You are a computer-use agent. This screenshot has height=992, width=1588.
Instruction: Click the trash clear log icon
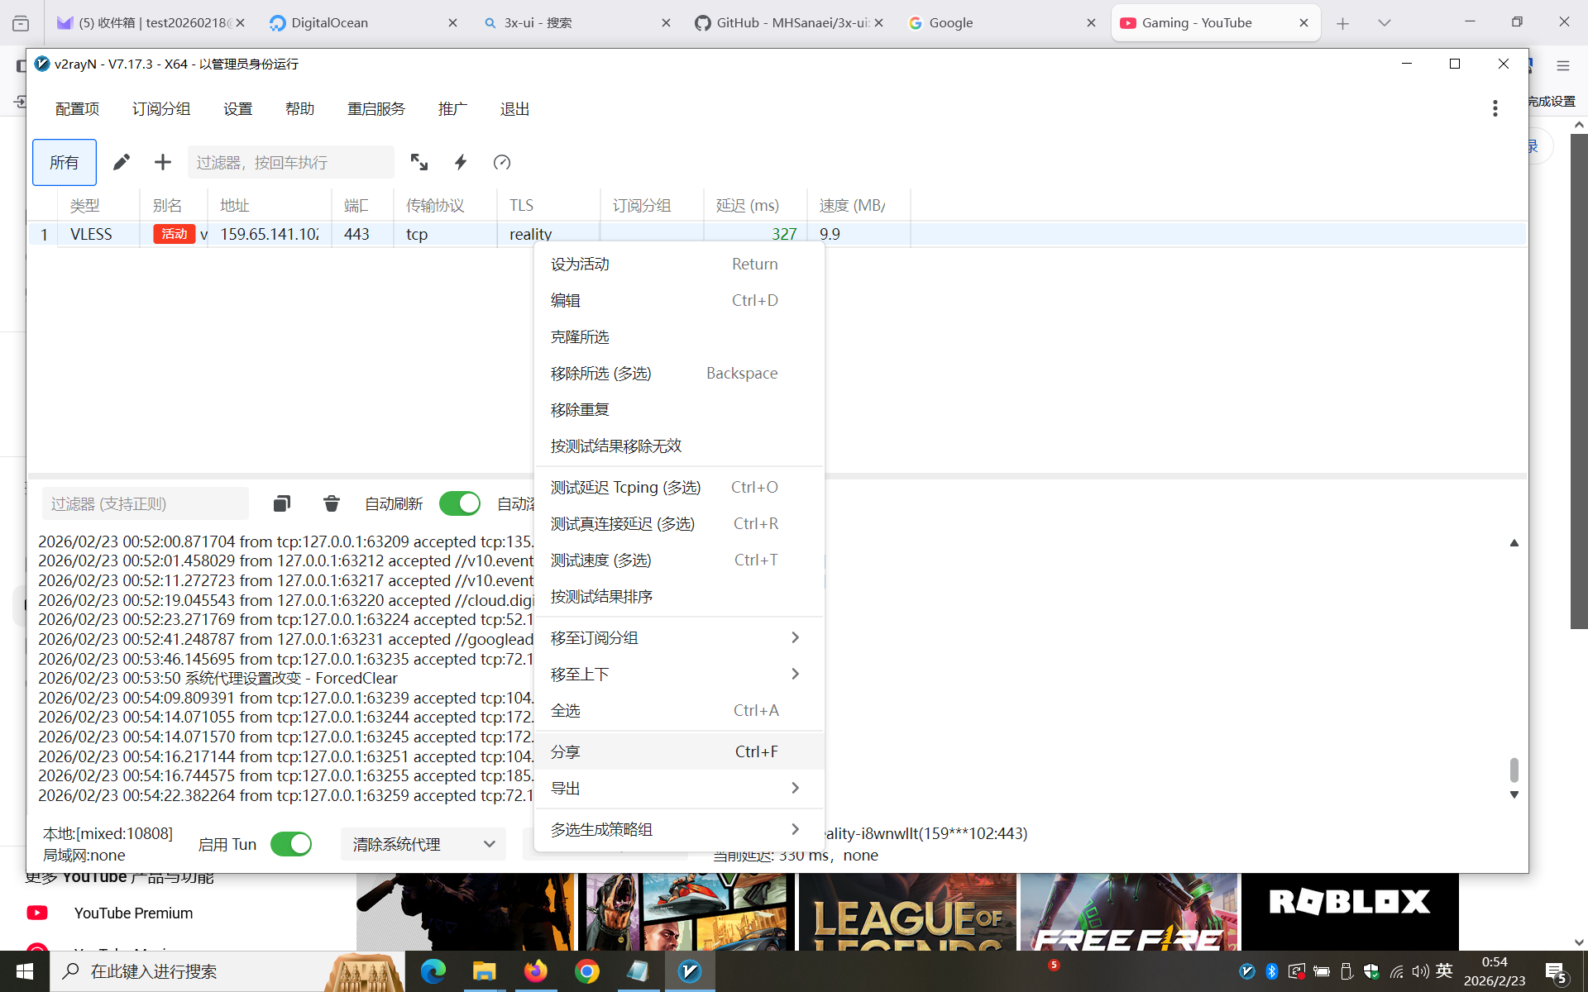point(332,503)
